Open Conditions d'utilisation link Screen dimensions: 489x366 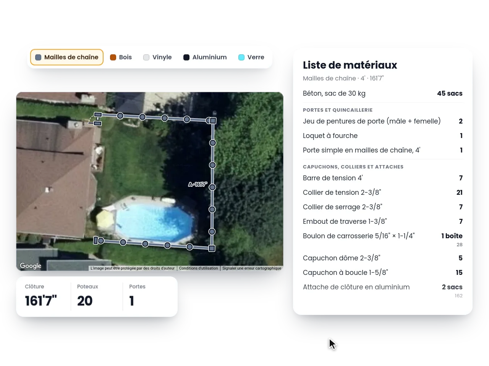pyautogui.click(x=199, y=268)
